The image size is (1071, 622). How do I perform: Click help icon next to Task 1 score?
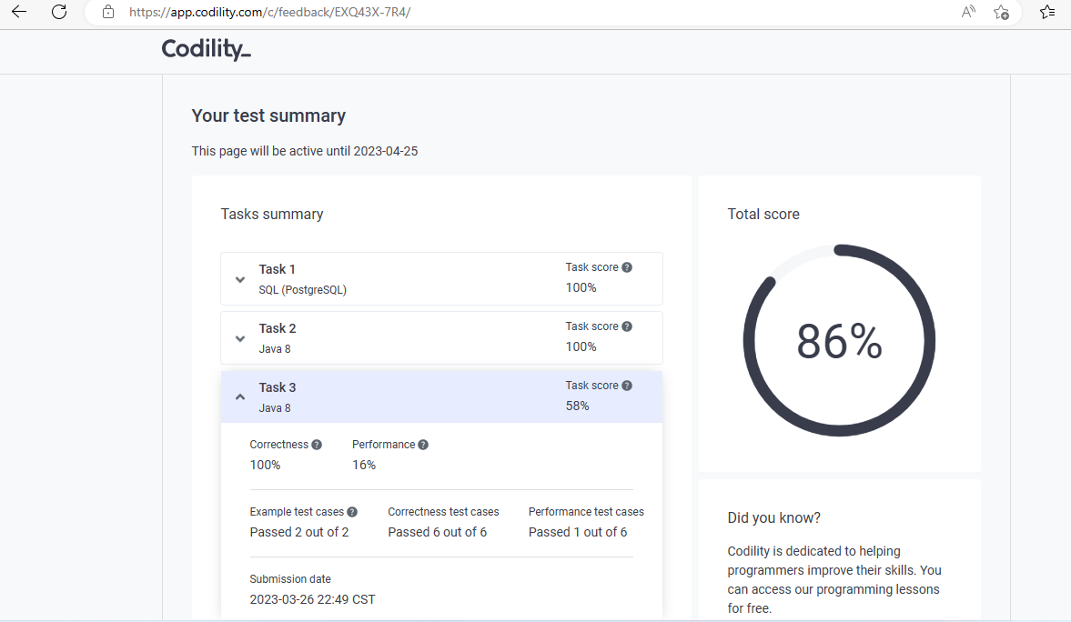[x=627, y=267]
